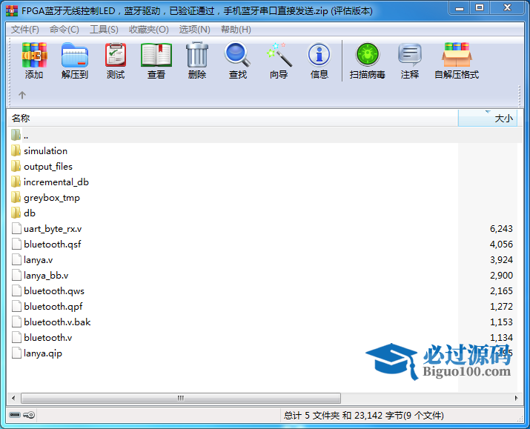Screen dimensions: 530x429
Task: Click the SFX (自解压格式) icon
Action: [457, 55]
